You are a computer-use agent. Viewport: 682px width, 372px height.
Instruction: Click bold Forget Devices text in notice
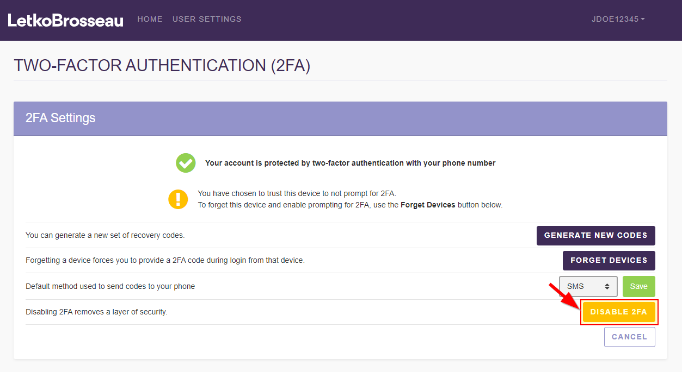(x=428, y=205)
